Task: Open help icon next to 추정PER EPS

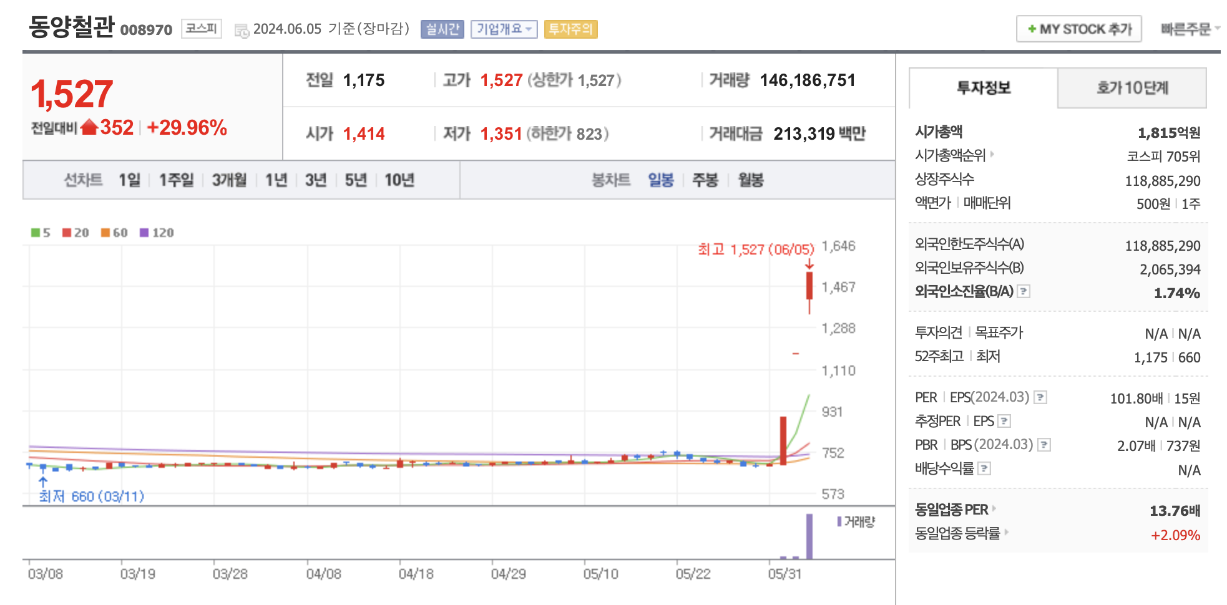Action: 1004,421
